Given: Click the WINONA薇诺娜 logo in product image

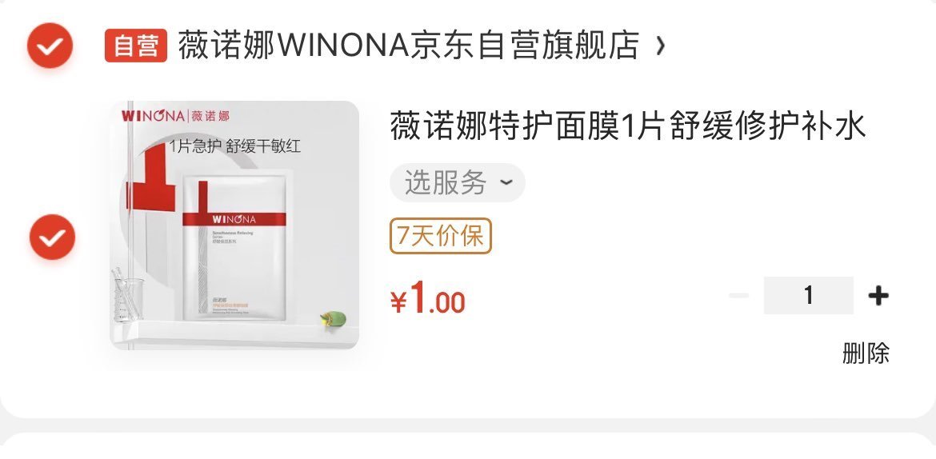Looking at the screenshot, I should pyautogui.click(x=175, y=116).
